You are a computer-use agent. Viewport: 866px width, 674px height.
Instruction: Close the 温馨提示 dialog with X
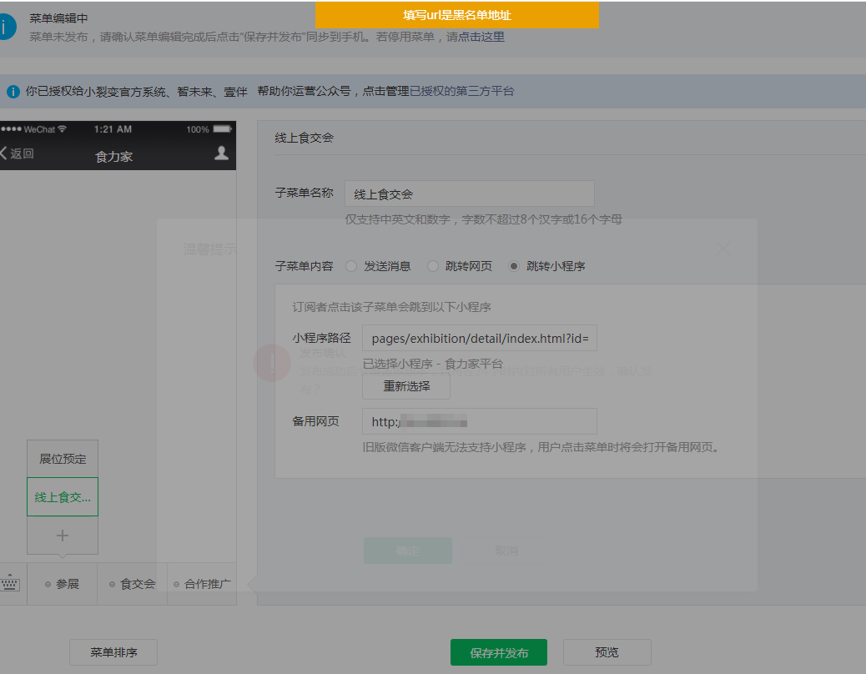[723, 249]
